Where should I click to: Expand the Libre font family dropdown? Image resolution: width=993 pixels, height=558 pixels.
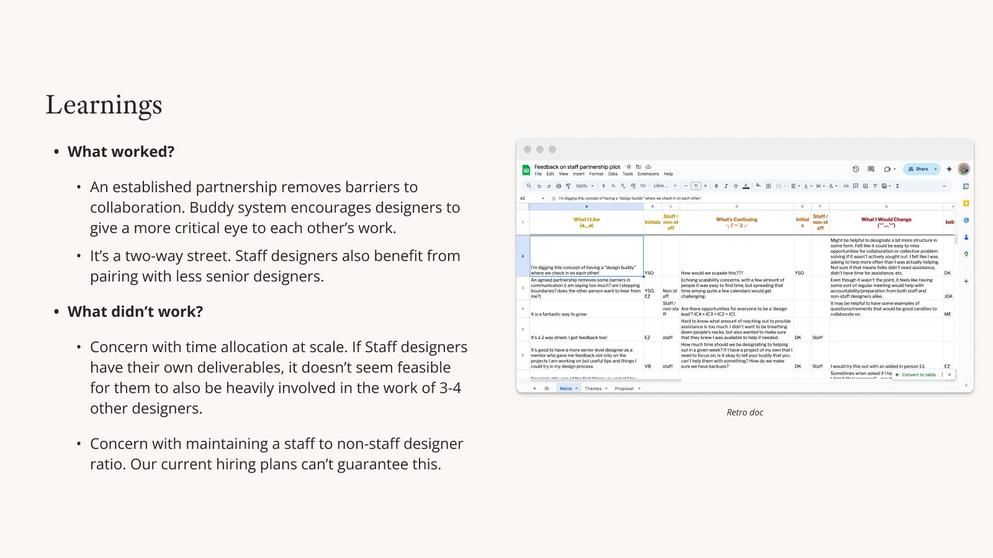[x=665, y=186]
